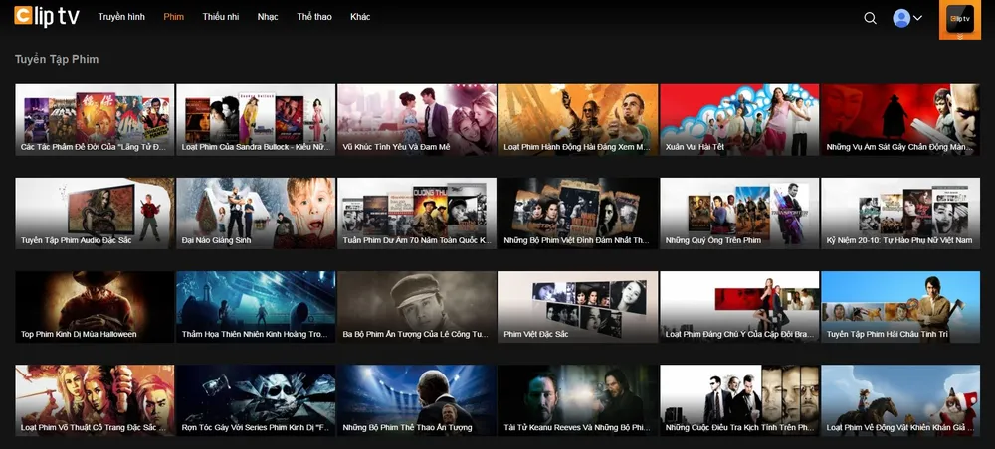The width and height of the screenshot is (995, 449).
Task: Select Top Phim Kinh Dị Mùa Halloween
Action: click(95, 306)
